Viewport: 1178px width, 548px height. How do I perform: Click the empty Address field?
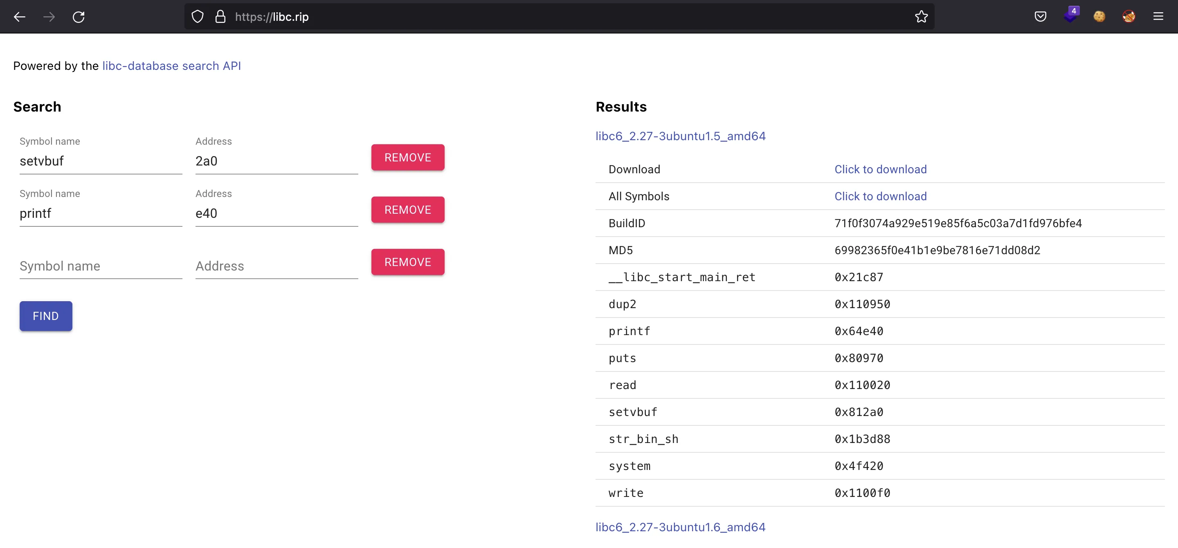[277, 266]
